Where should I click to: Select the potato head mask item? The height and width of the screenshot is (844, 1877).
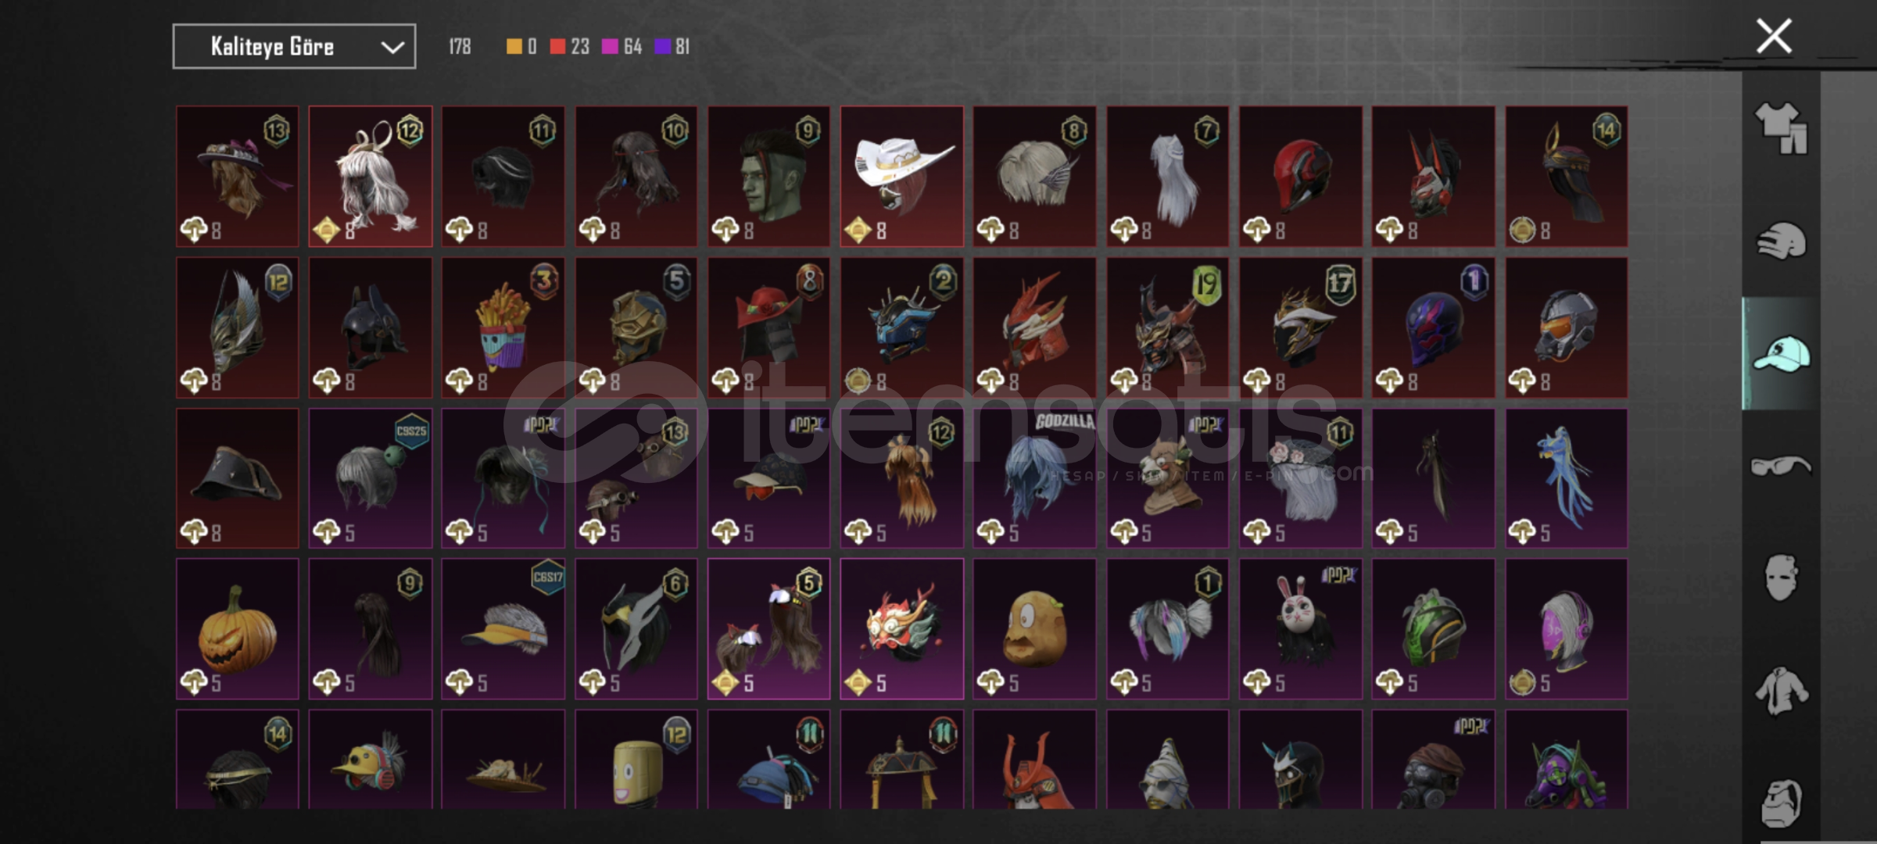(x=1034, y=629)
